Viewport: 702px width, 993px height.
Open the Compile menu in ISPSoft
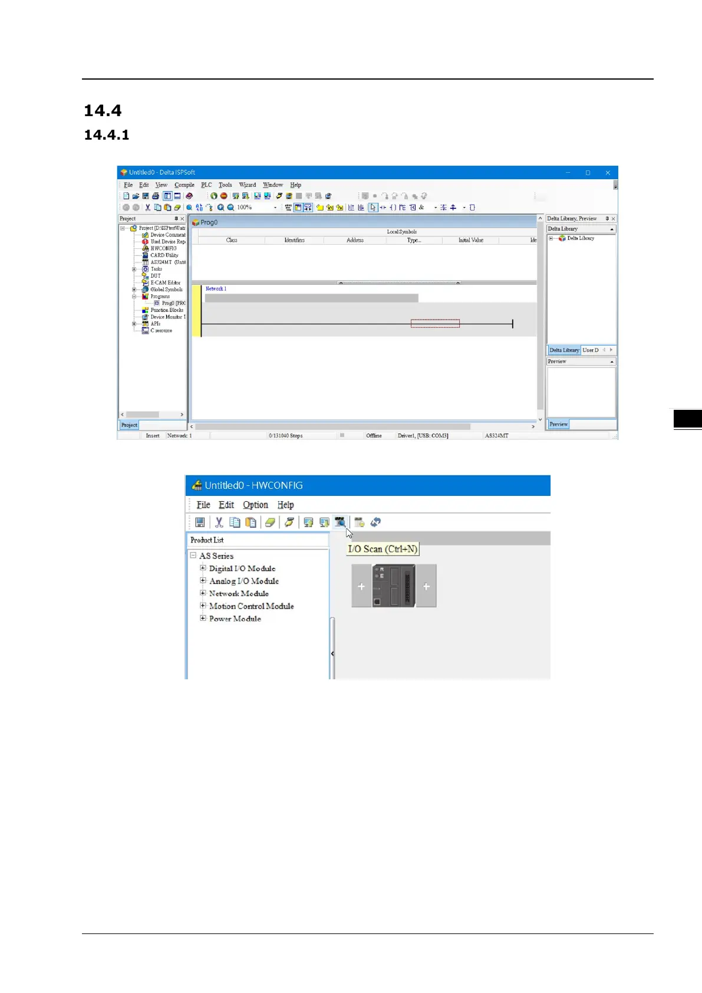click(x=184, y=185)
